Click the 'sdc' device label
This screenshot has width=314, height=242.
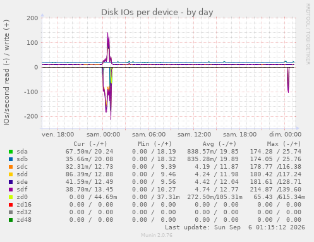[22, 167]
